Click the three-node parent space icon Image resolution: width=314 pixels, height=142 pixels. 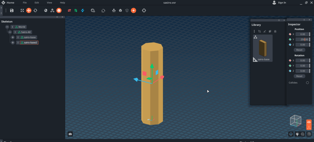point(52,10)
